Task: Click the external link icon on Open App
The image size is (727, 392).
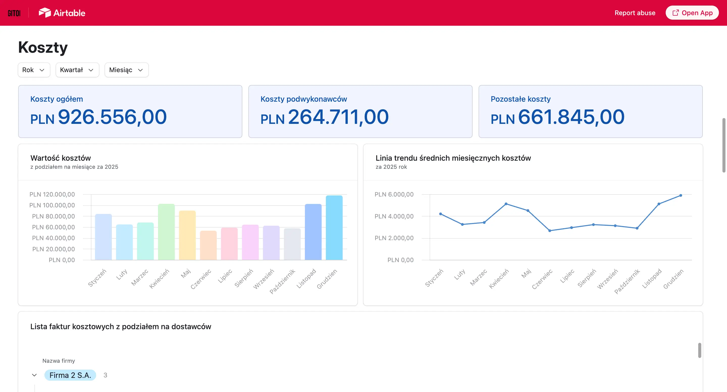Action: (676, 12)
